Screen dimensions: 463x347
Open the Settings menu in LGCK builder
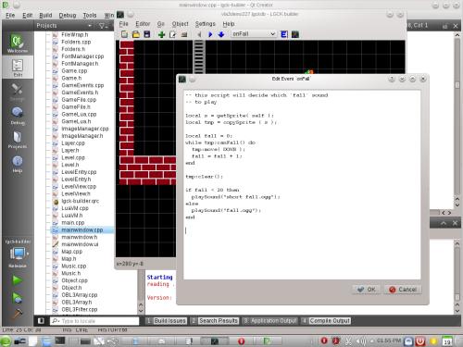point(206,24)
